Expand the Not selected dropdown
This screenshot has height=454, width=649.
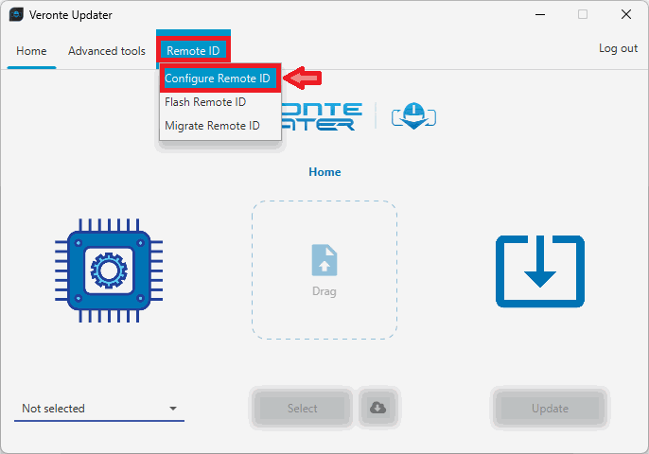click(99, 409)
